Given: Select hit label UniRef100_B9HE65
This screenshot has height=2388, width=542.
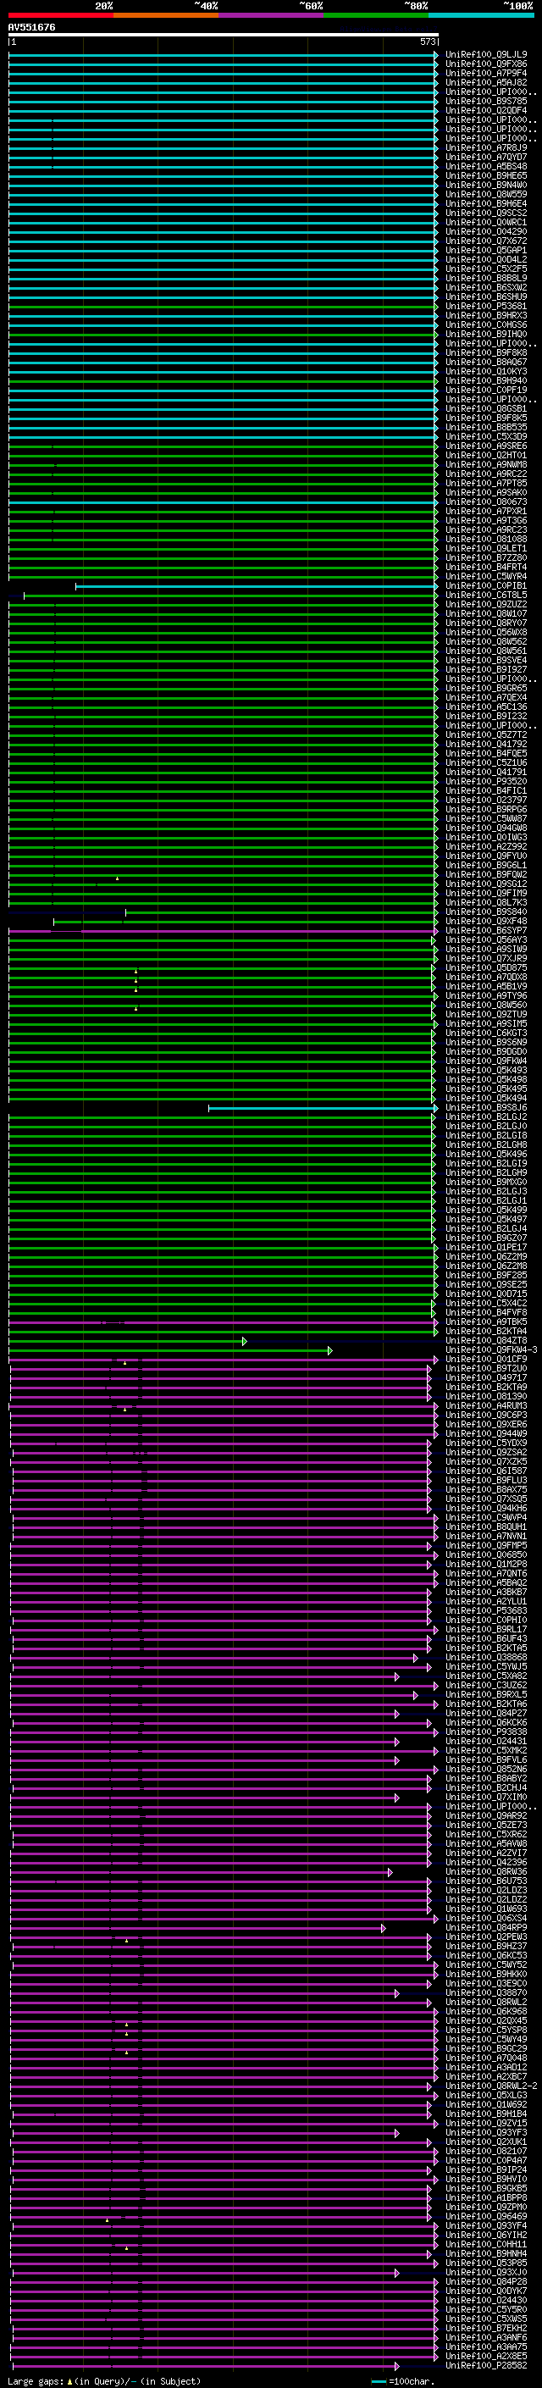Looking at the screenshot, I should (486, 176).
